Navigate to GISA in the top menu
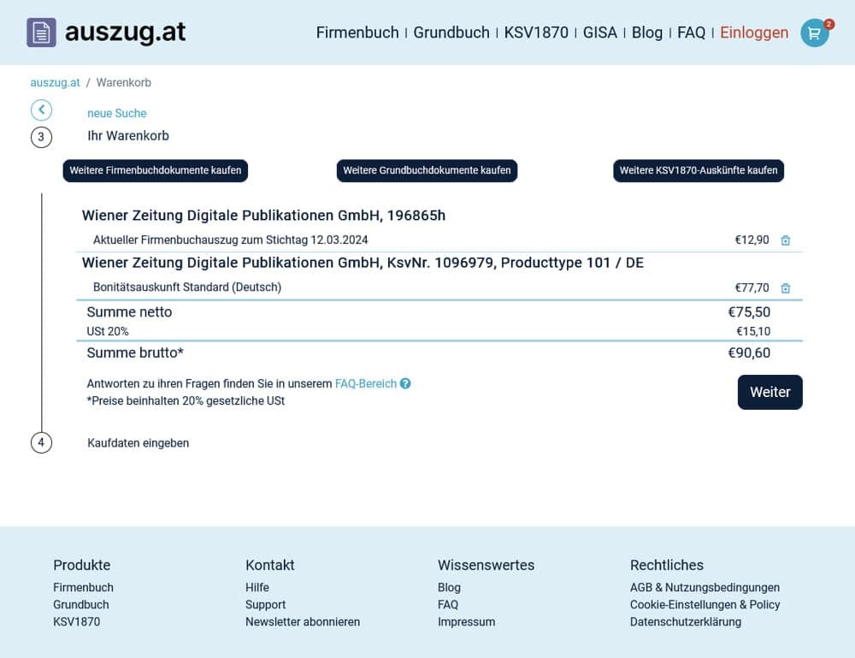 click(599, 33)
